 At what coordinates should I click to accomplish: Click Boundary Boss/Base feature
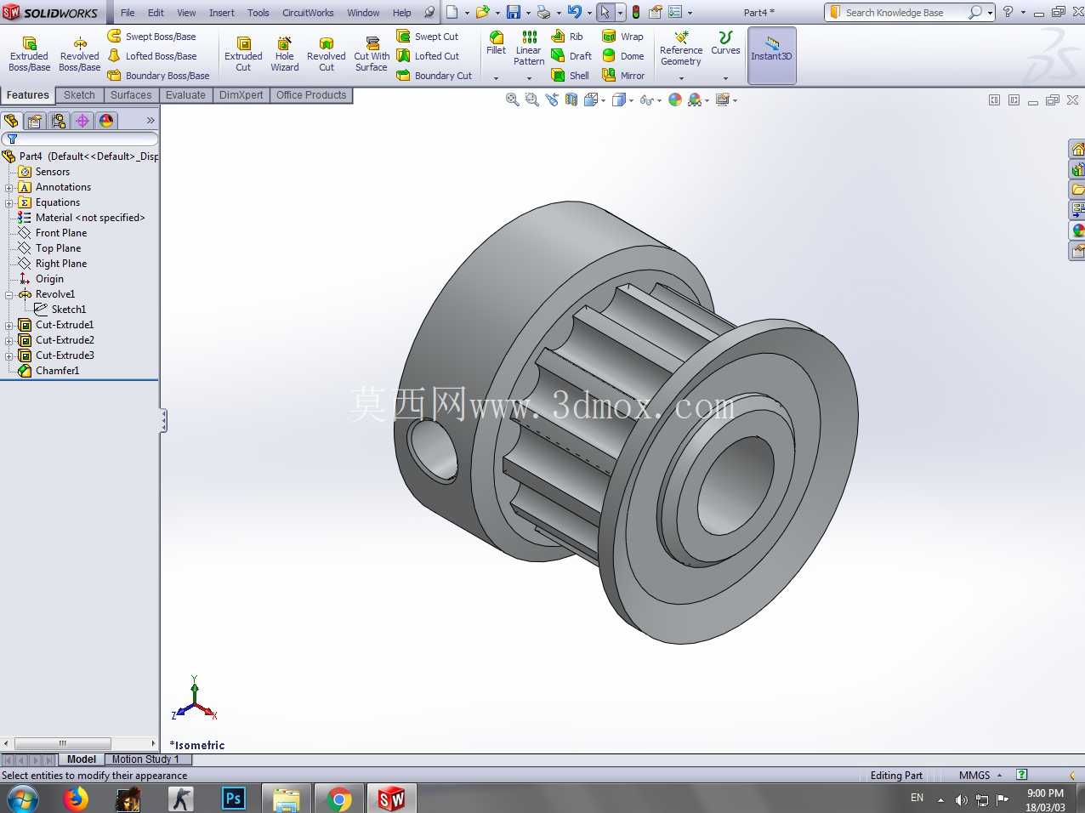(159, 76)
